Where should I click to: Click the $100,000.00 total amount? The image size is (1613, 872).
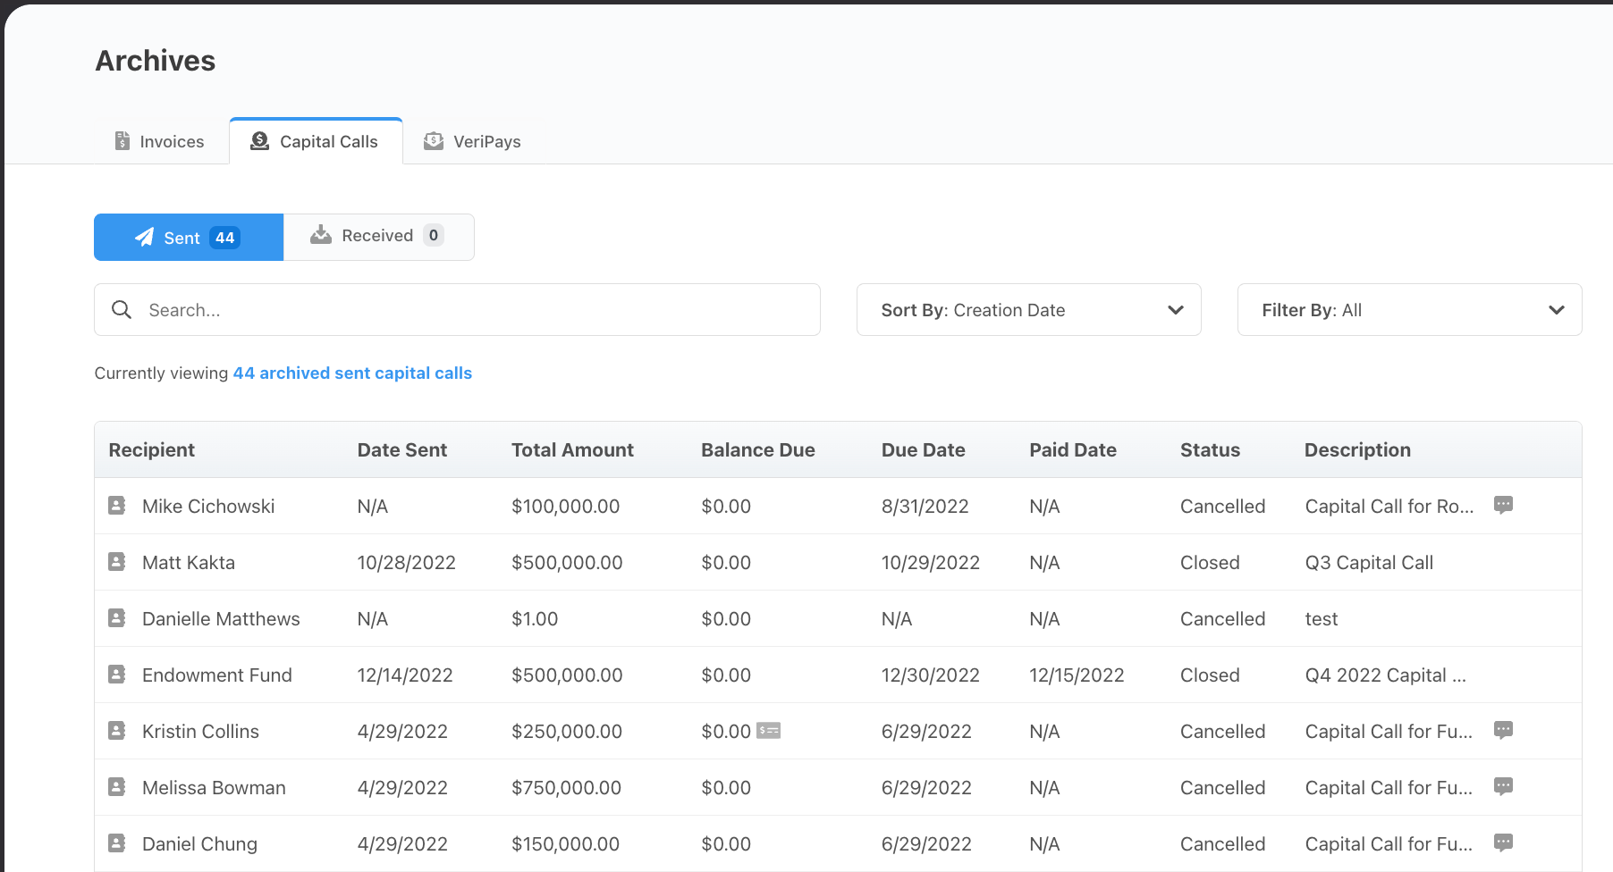coord(565,506)
